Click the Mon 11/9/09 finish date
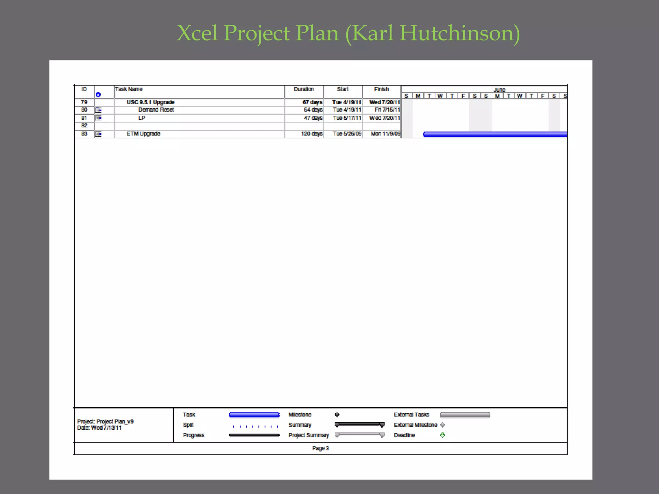 385,134
